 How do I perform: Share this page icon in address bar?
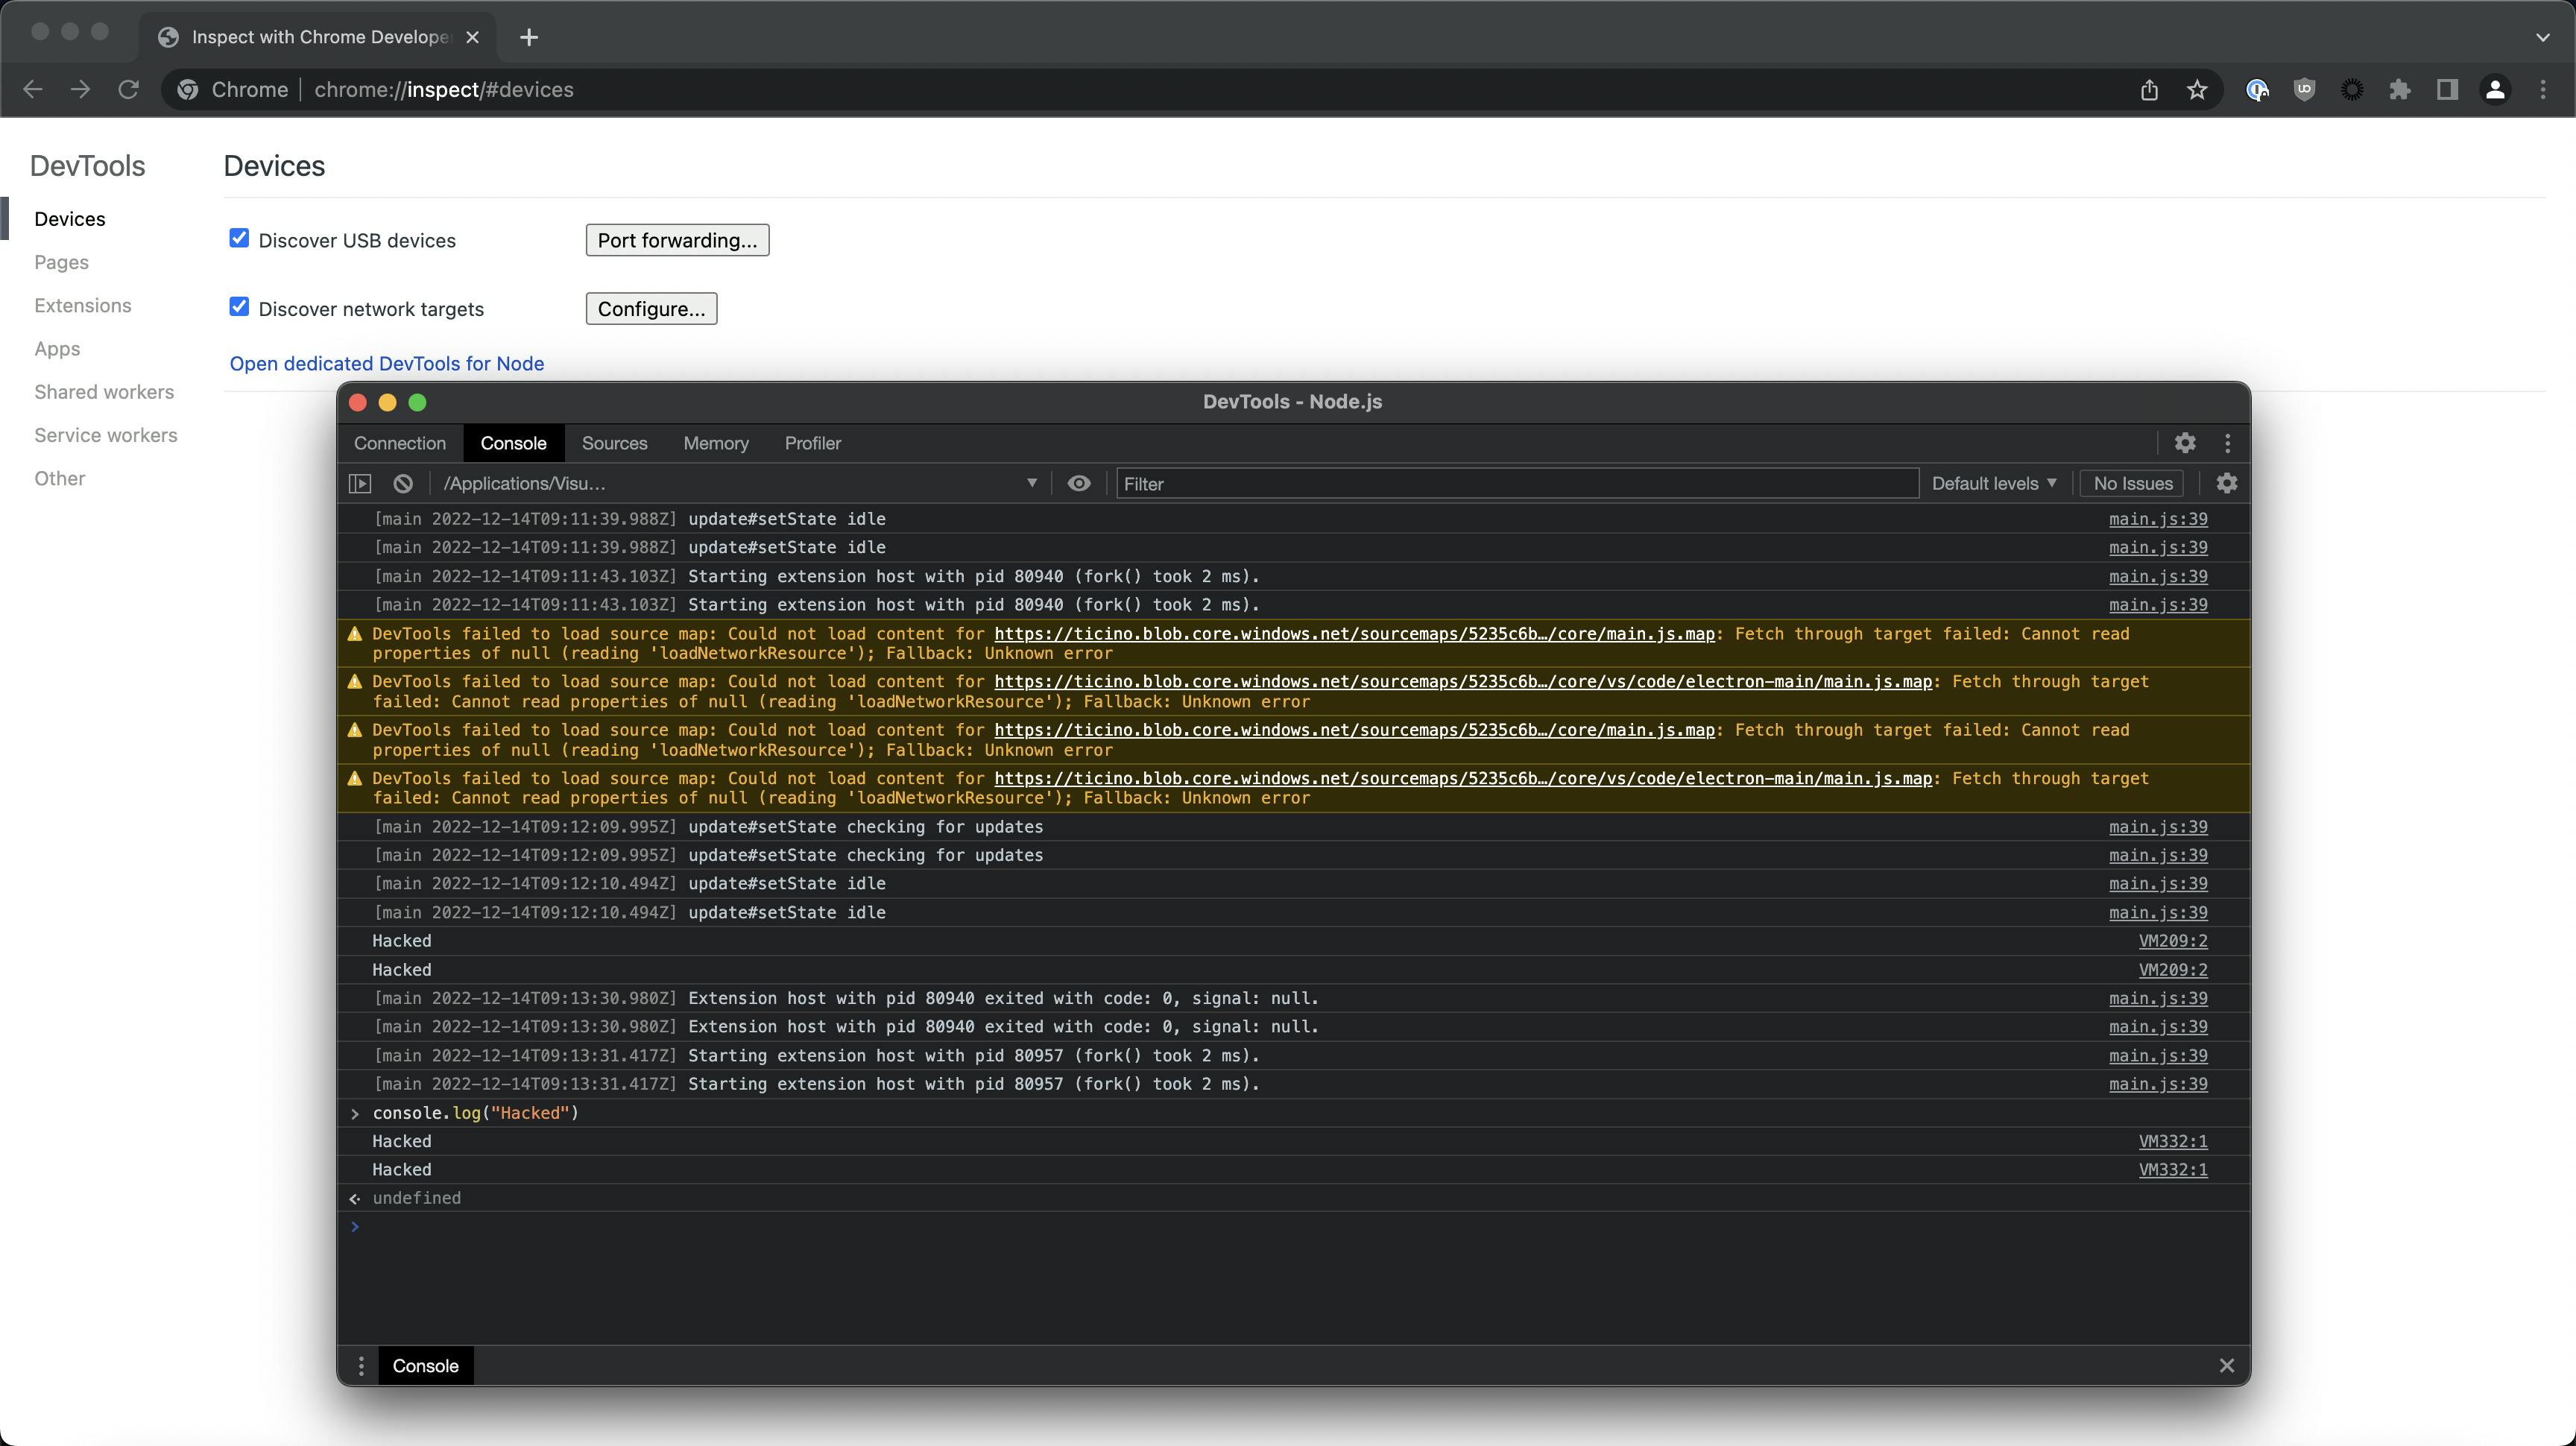tap(2149, 90)
